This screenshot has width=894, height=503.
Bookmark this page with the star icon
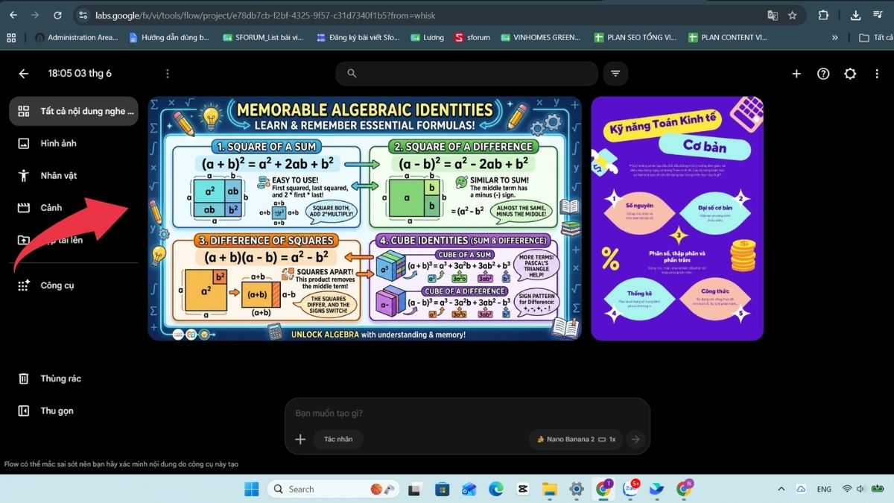(x=793, y=15)
